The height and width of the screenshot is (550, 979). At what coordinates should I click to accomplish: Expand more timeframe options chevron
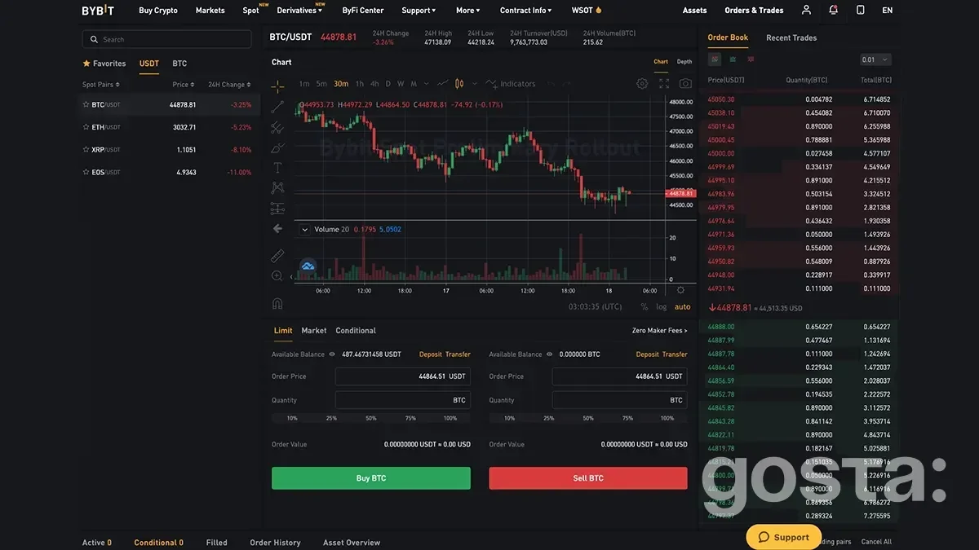coord(426,84)
